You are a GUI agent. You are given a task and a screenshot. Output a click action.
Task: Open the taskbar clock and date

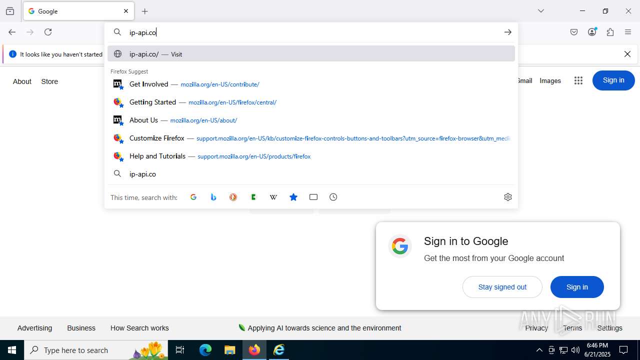click(x=597, y=350)
